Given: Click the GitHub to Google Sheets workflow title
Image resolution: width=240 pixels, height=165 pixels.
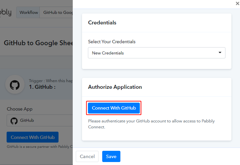Looking at the screenshot, I should click(38, 43).
